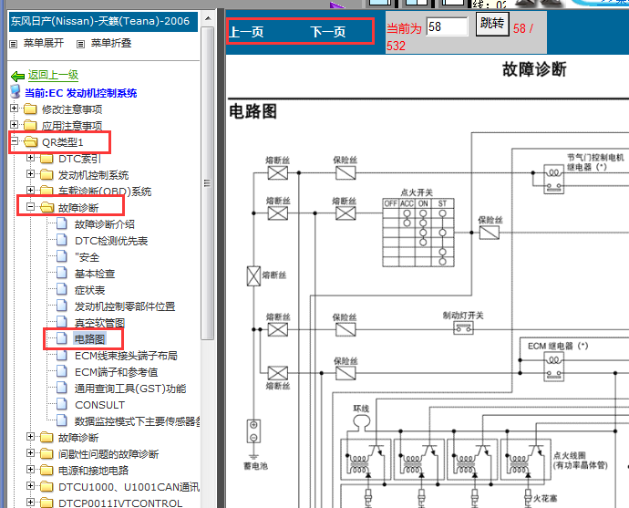The width and height of the screenshot is (629, 508).
Task: Expand the 车载诊断(OBD)系统 folder
Action: pyautogui.click(x=30, y=191)
